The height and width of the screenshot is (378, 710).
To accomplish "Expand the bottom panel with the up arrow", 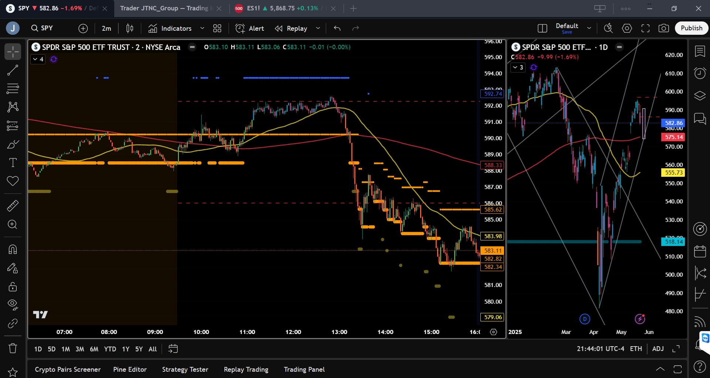I will pyautogui.click(x=660, y=369).
